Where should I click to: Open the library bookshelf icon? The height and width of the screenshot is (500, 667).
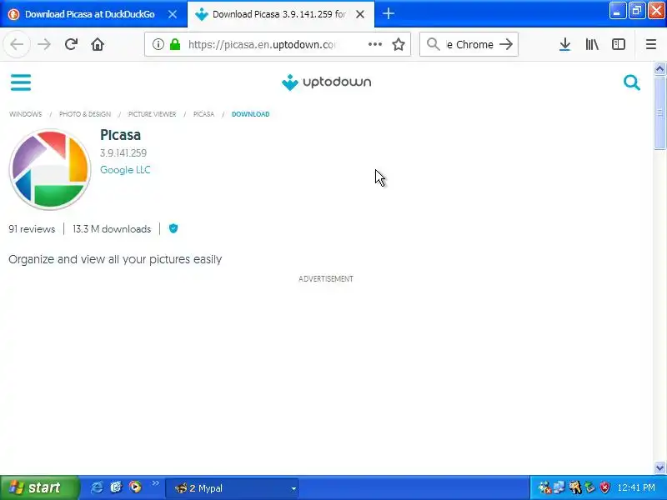point(592,44)
